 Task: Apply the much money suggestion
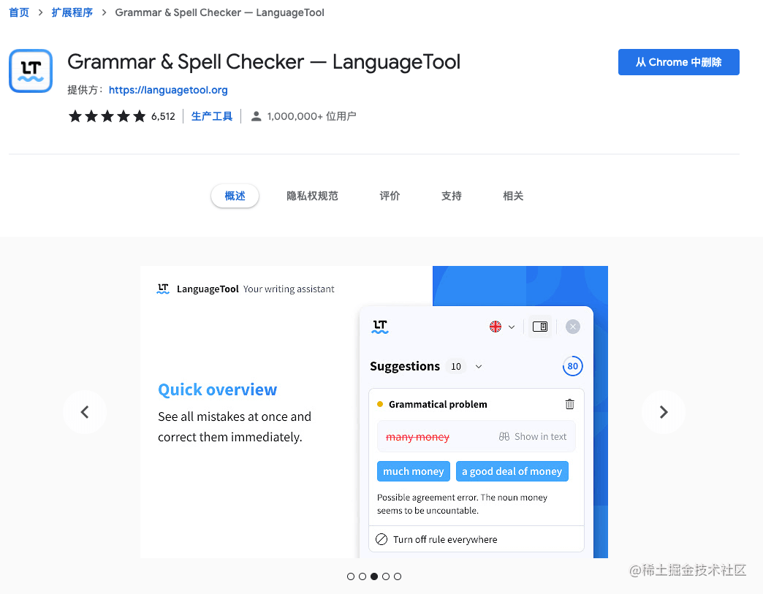pos(413,471)
